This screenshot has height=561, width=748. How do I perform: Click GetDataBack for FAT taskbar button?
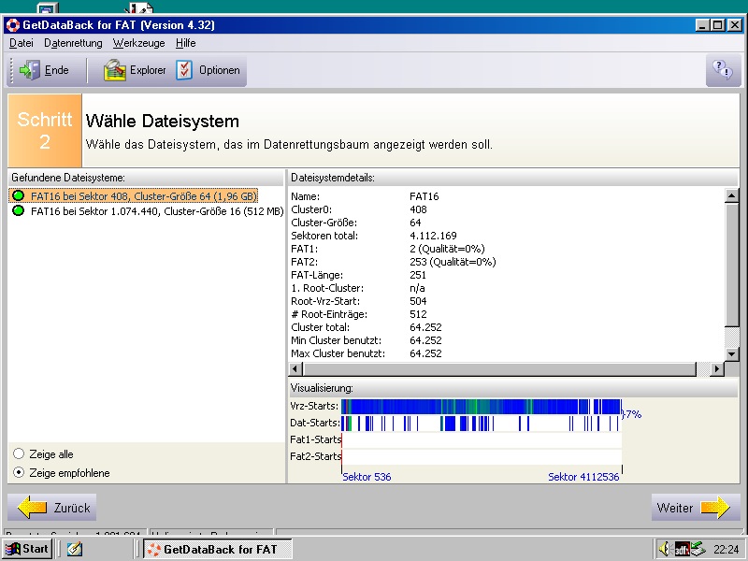coord(218,549)
